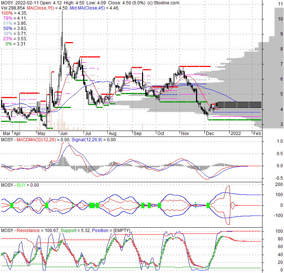Click the bottom panel axis value 20

click(x=280, y=262)
